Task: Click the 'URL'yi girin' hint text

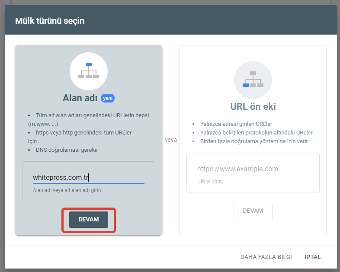Action: click(x=209, y=182)
